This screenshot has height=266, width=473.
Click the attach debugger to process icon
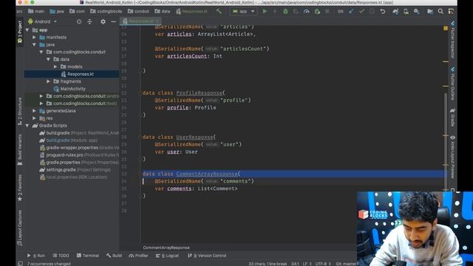(x=317, y=12)
